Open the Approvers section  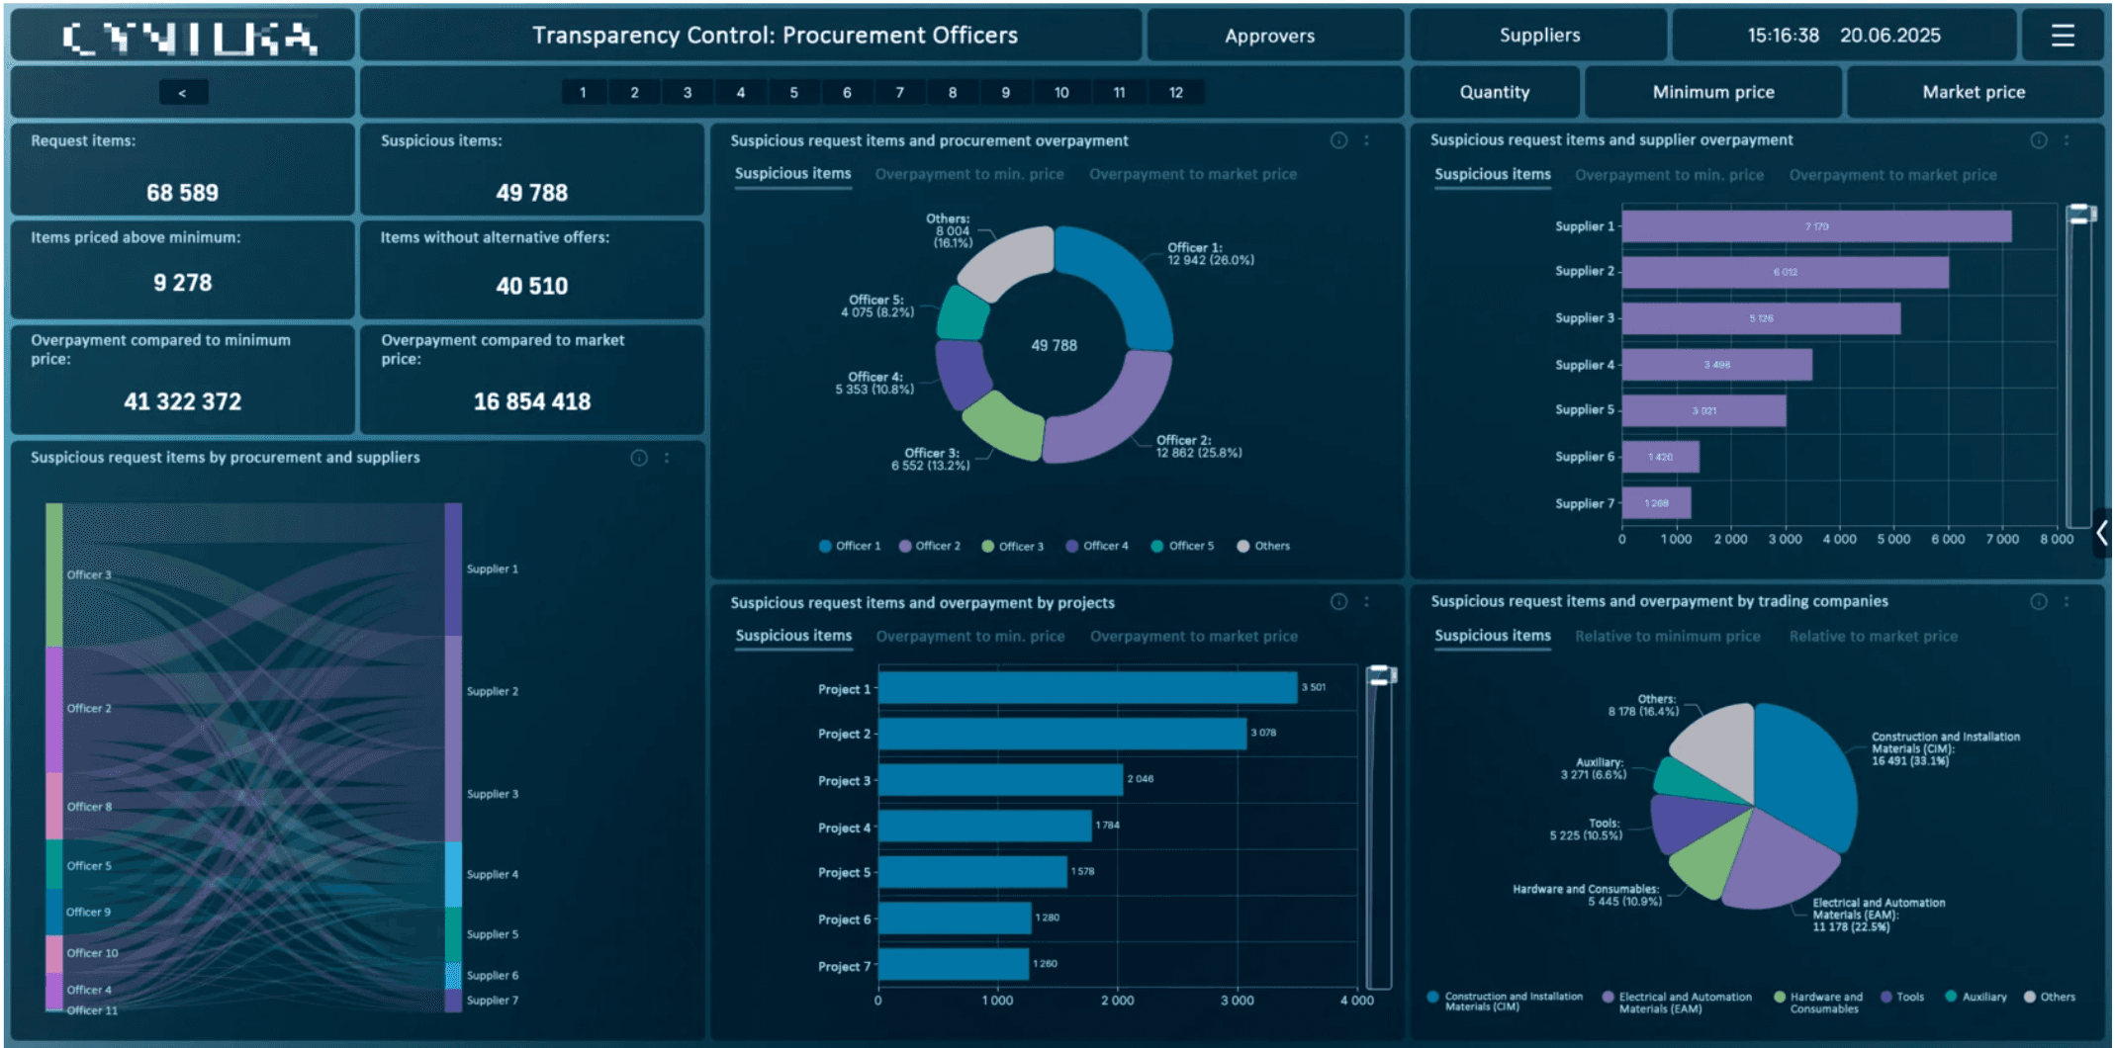coord(1269,35)
